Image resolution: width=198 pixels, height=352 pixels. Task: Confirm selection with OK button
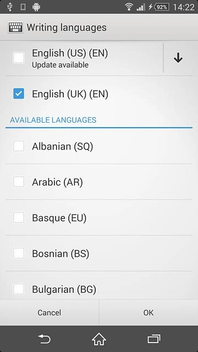click(148, 312)
